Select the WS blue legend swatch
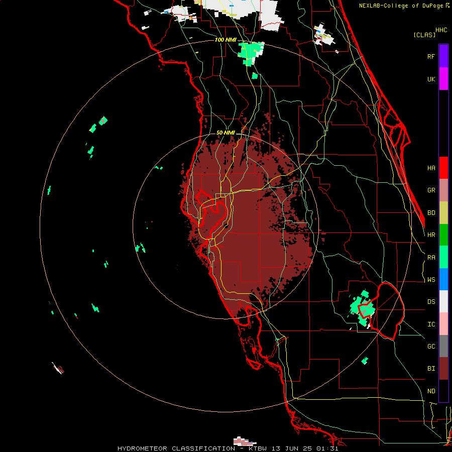The width and height of the screenshot is (452, 452). tap(443, 279)
